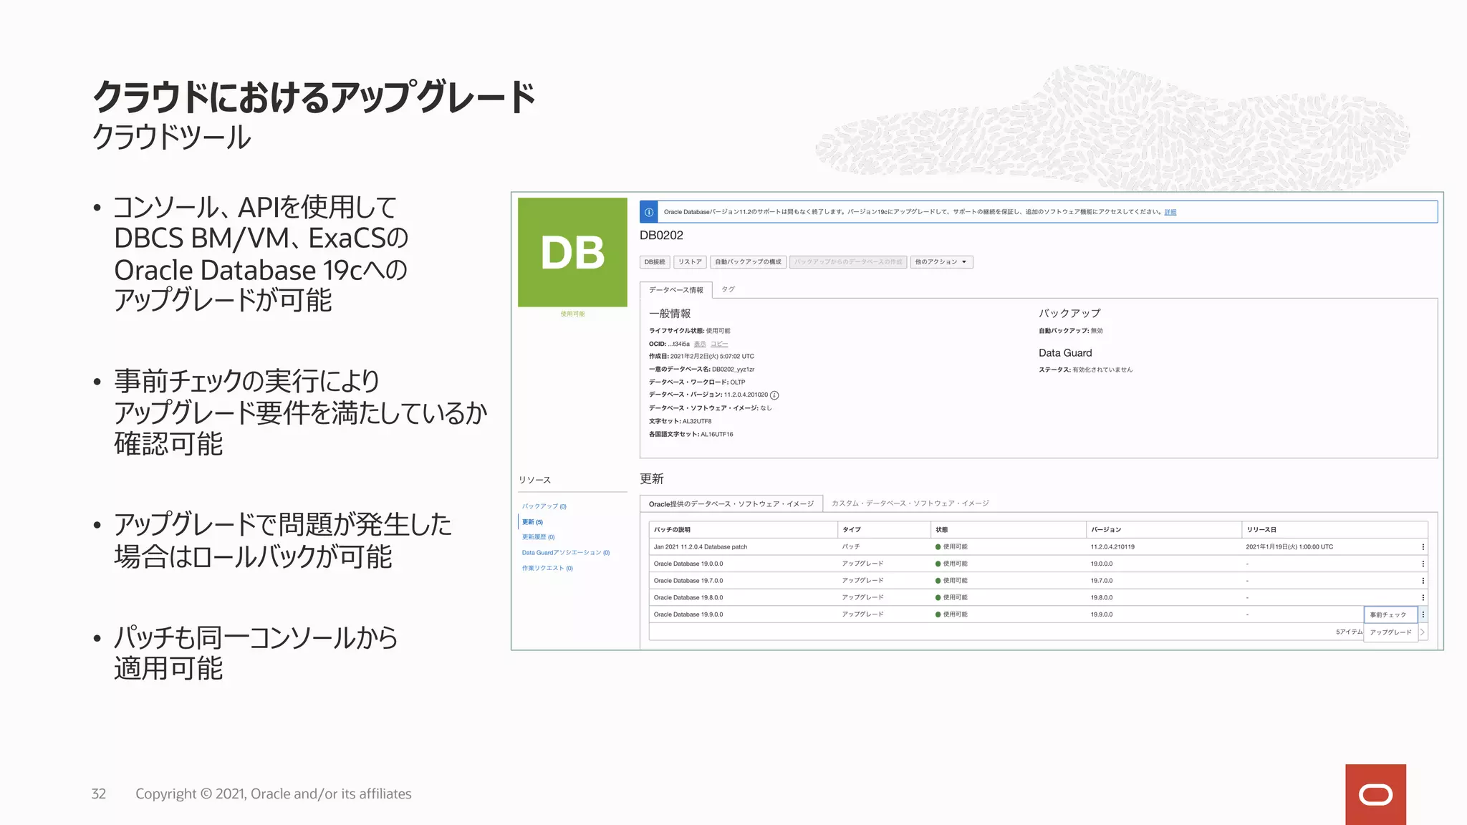Open 更新履歴 (0) in resources list
1467x825 pixels.
(x=538, y=537)
